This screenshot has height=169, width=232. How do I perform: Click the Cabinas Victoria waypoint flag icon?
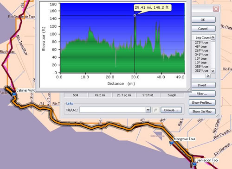pyautogui.click(x=14, y=94)
